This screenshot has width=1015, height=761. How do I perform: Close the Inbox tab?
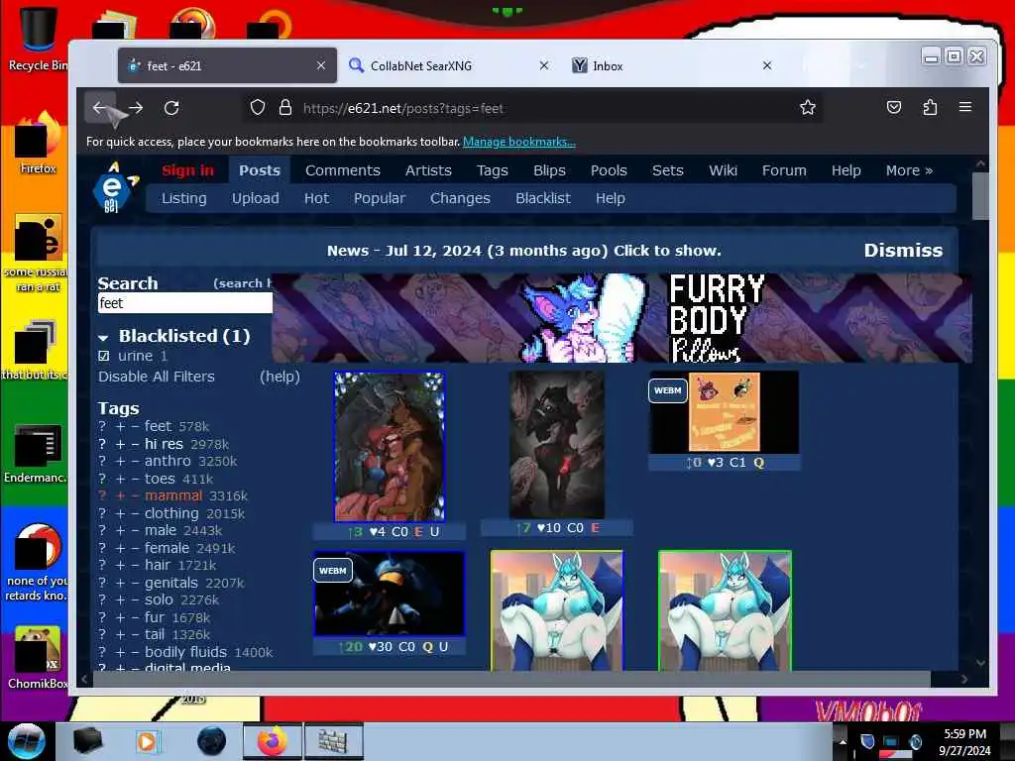point(767,65)
